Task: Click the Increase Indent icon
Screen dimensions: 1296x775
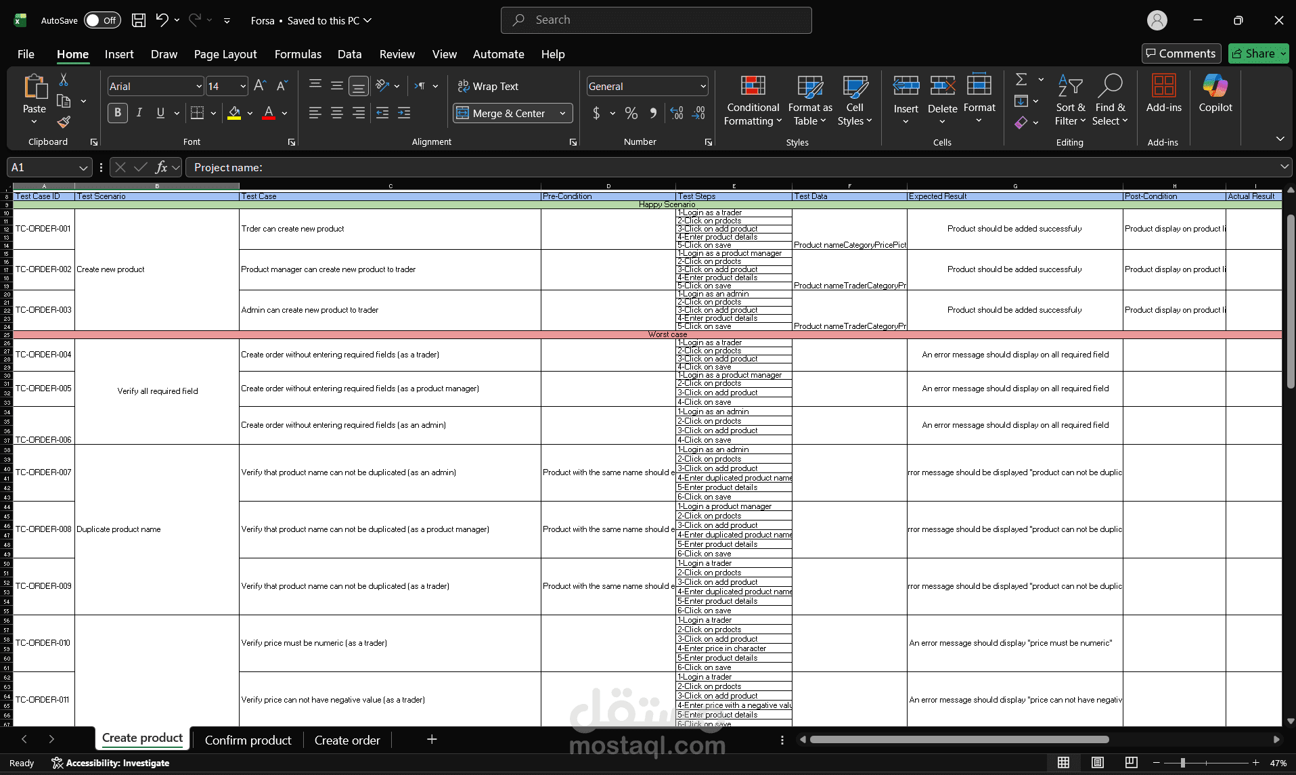Action: tap(404, 113)
